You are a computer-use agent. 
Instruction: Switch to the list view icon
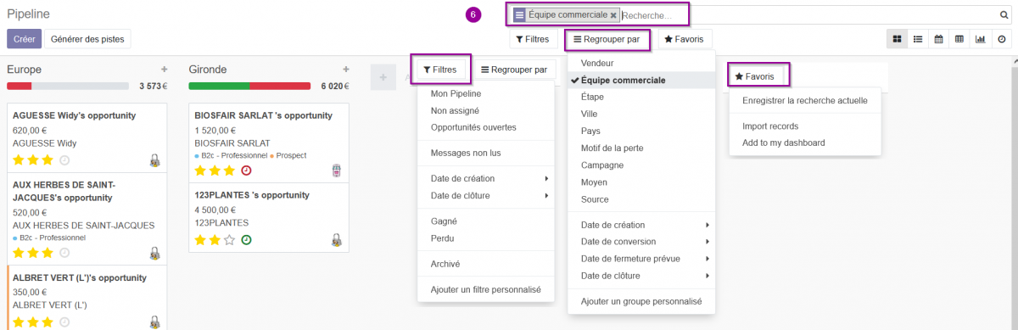(x=918, y=39)
